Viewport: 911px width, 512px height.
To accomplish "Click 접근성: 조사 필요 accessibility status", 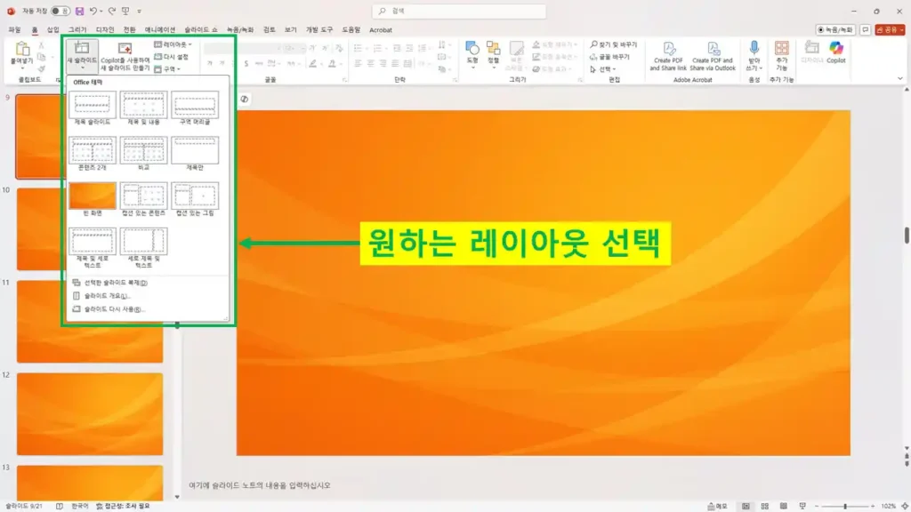I will coord(123,506).
